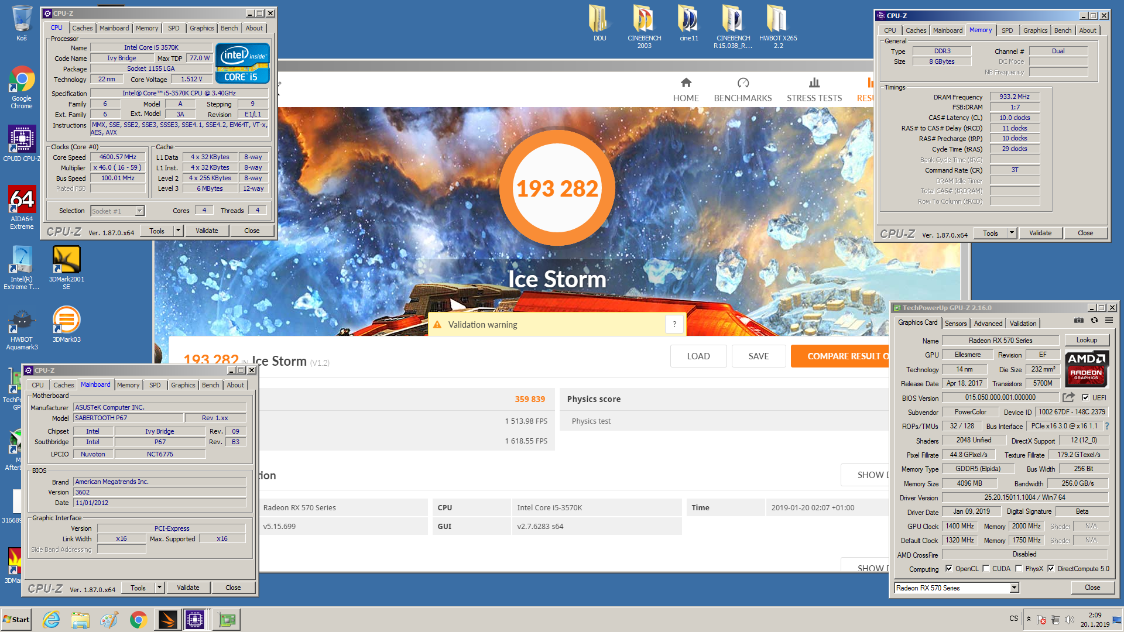
Task: Open the Start menu
Action: pos(16,620)
